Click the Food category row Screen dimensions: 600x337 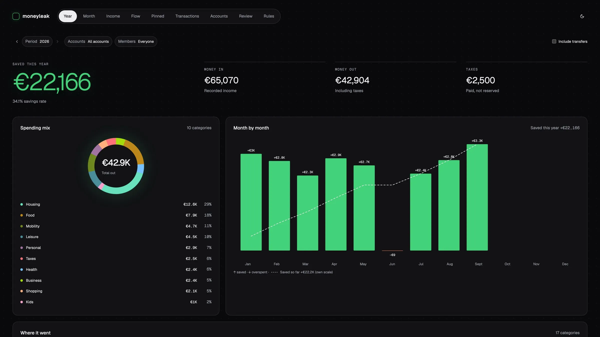pos(116,215)
